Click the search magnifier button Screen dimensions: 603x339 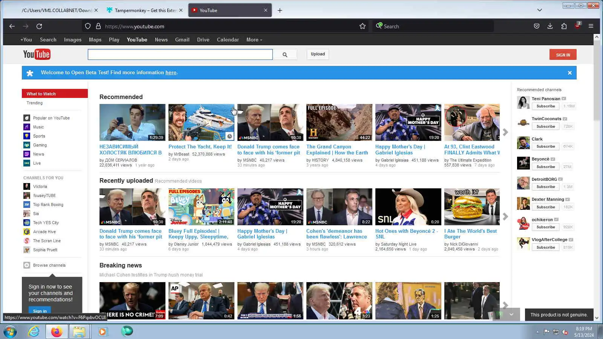point(285,55)
